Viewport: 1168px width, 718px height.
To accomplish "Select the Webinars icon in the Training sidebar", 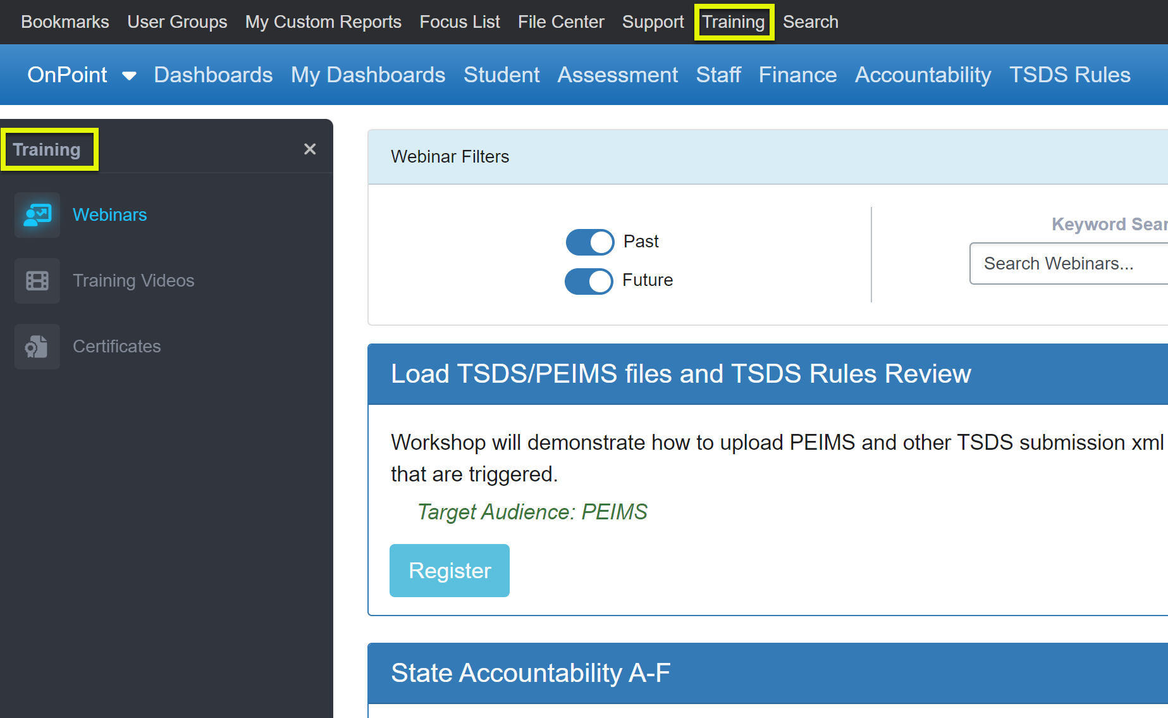I will [37, 214].
